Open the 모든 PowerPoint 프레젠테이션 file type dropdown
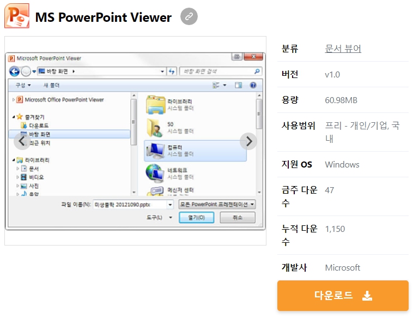Viewport: 413px width, 317px height. (217, 205)
